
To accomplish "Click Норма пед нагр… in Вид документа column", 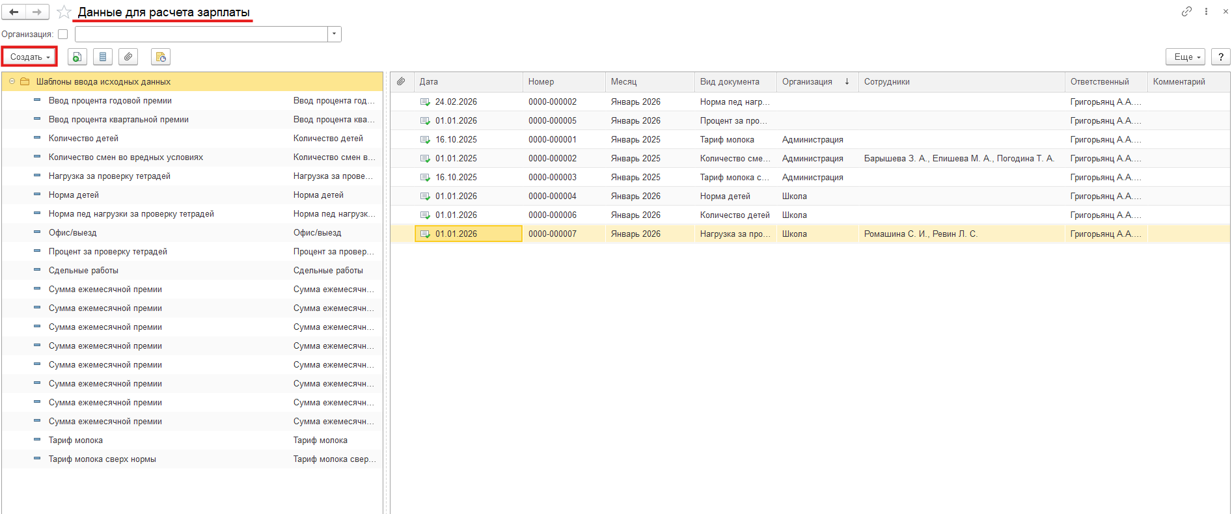I will click(x=735, y=102).
